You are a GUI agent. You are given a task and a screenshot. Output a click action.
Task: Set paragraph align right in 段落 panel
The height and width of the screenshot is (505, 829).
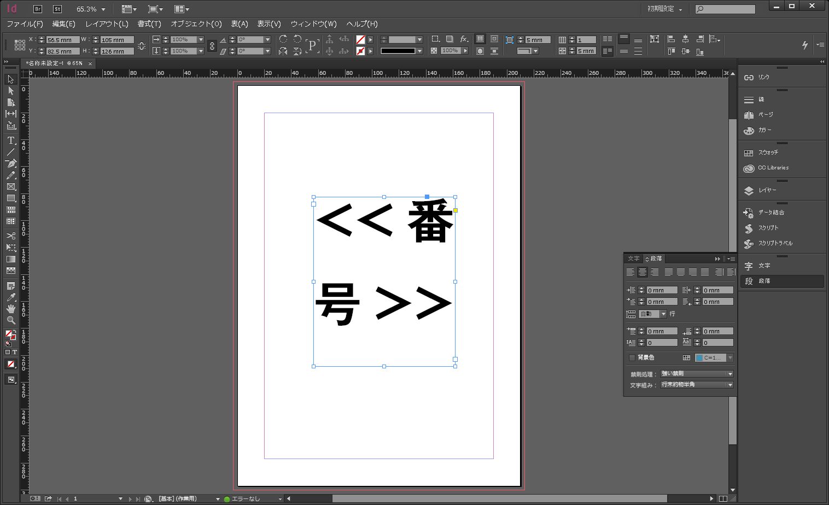click(655, 272)
